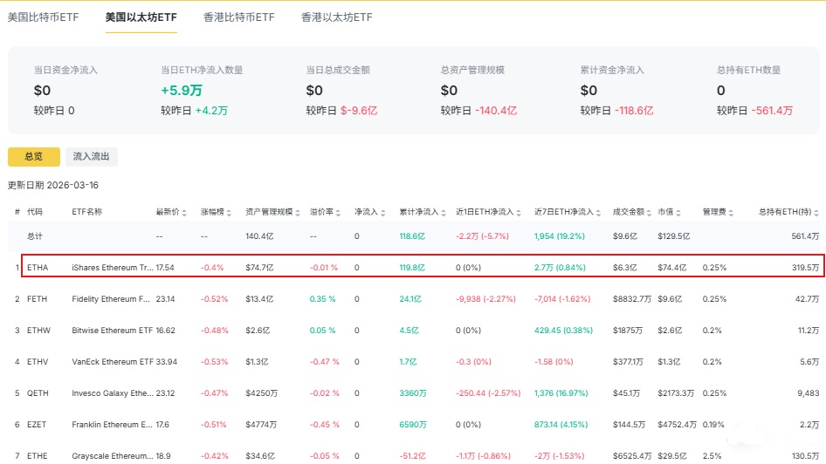The width and height of the screenshot is (826, 464).
Task: Open Bitwise Ethereum ETF name
Action: tap(113, 331)
